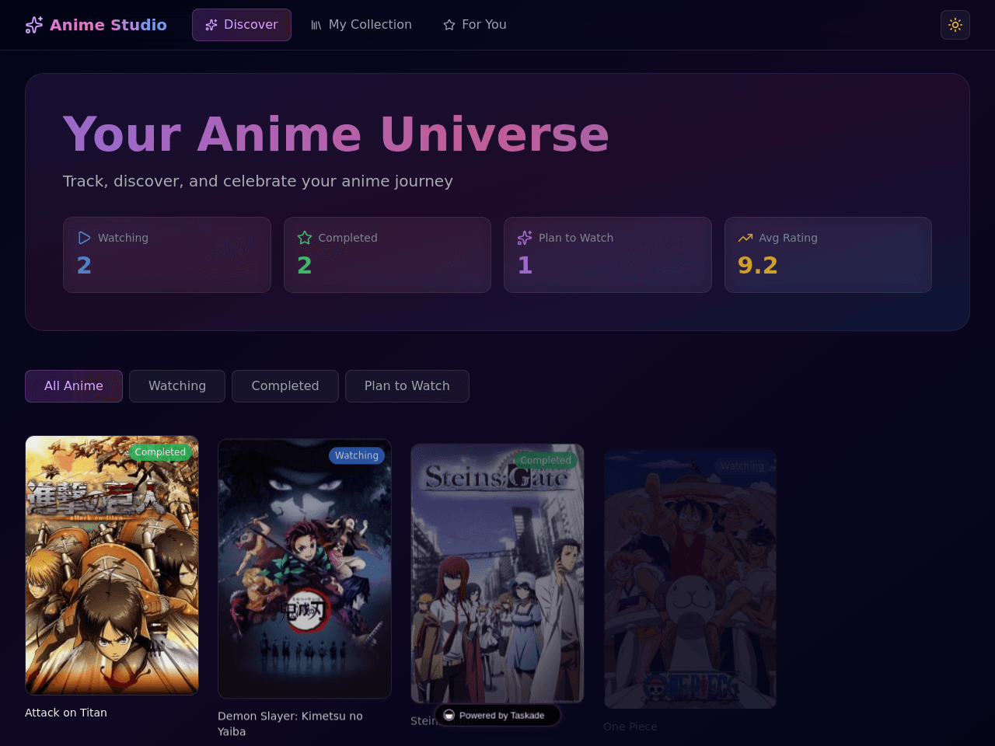Click the sparkle icon in Plan to Watch card
The image size is (995, 746).
(525, 238)
